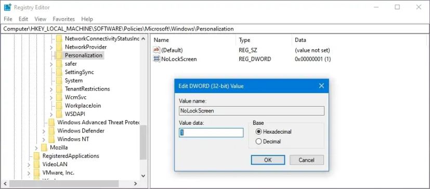Image resolution: width=430 pixels, height=189 pixels.
Task: Expand the NetworkProvider key
Action: 51,47
